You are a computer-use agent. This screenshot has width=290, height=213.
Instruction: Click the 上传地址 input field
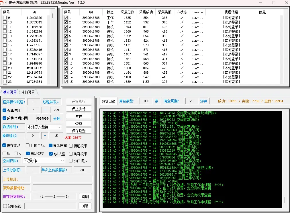[x=62, y=179]
